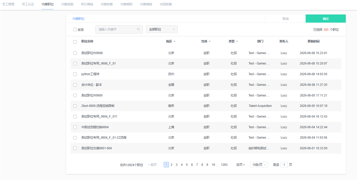The image size is (357, 180).
Task: Switch to the 员工管理 tab
Action: [8, 4]
